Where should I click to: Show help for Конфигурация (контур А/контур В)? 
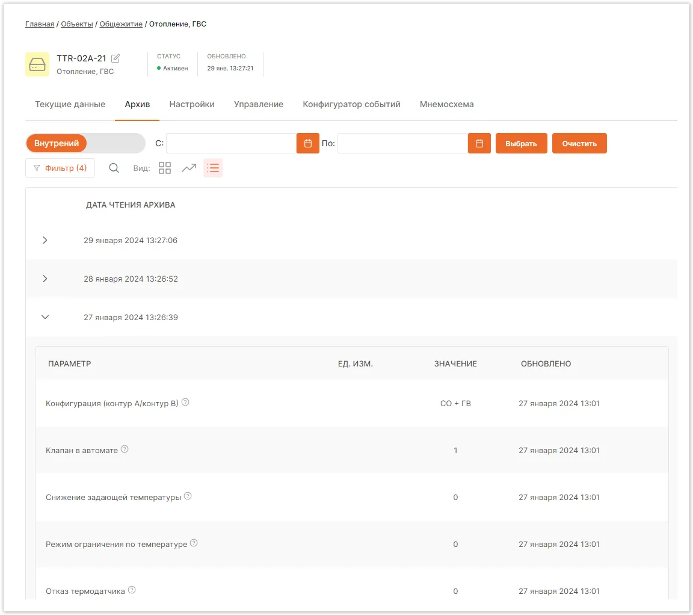pos(186,403)
